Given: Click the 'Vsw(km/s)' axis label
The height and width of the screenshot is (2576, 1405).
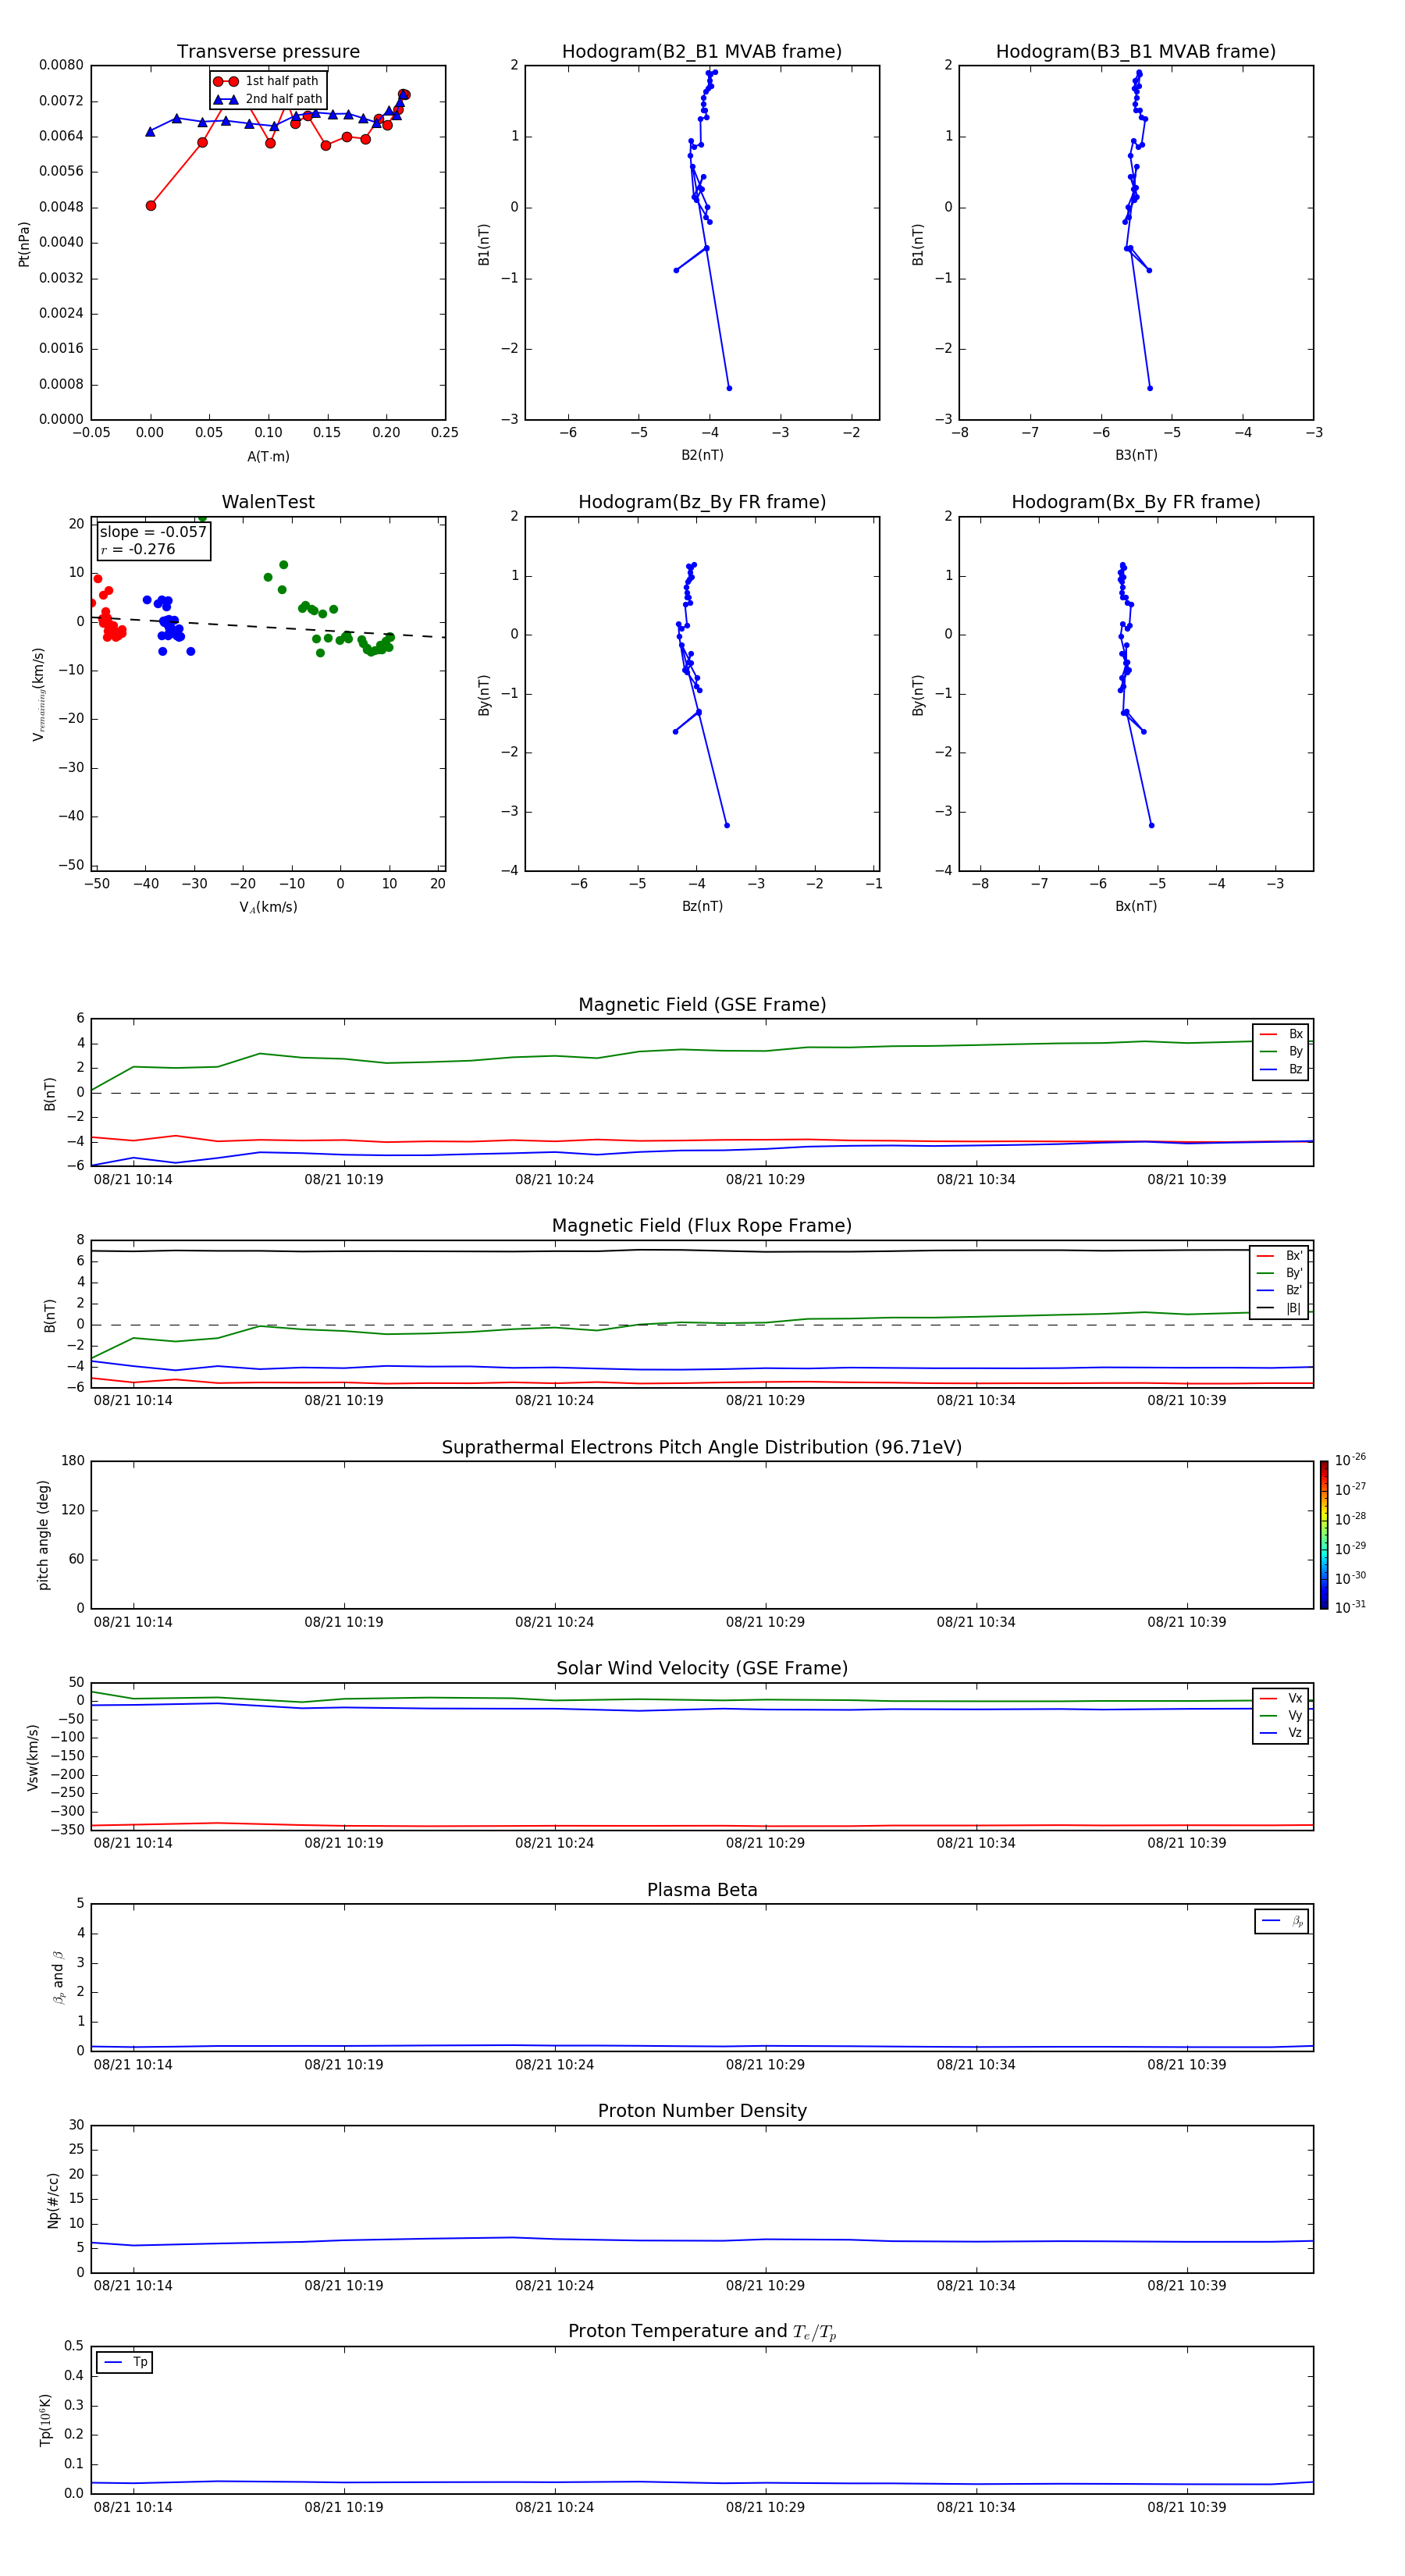Looking at the screenshot, I should (x=33, y=1757).
